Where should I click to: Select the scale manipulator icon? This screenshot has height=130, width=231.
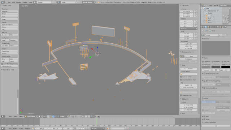[58, 116]
